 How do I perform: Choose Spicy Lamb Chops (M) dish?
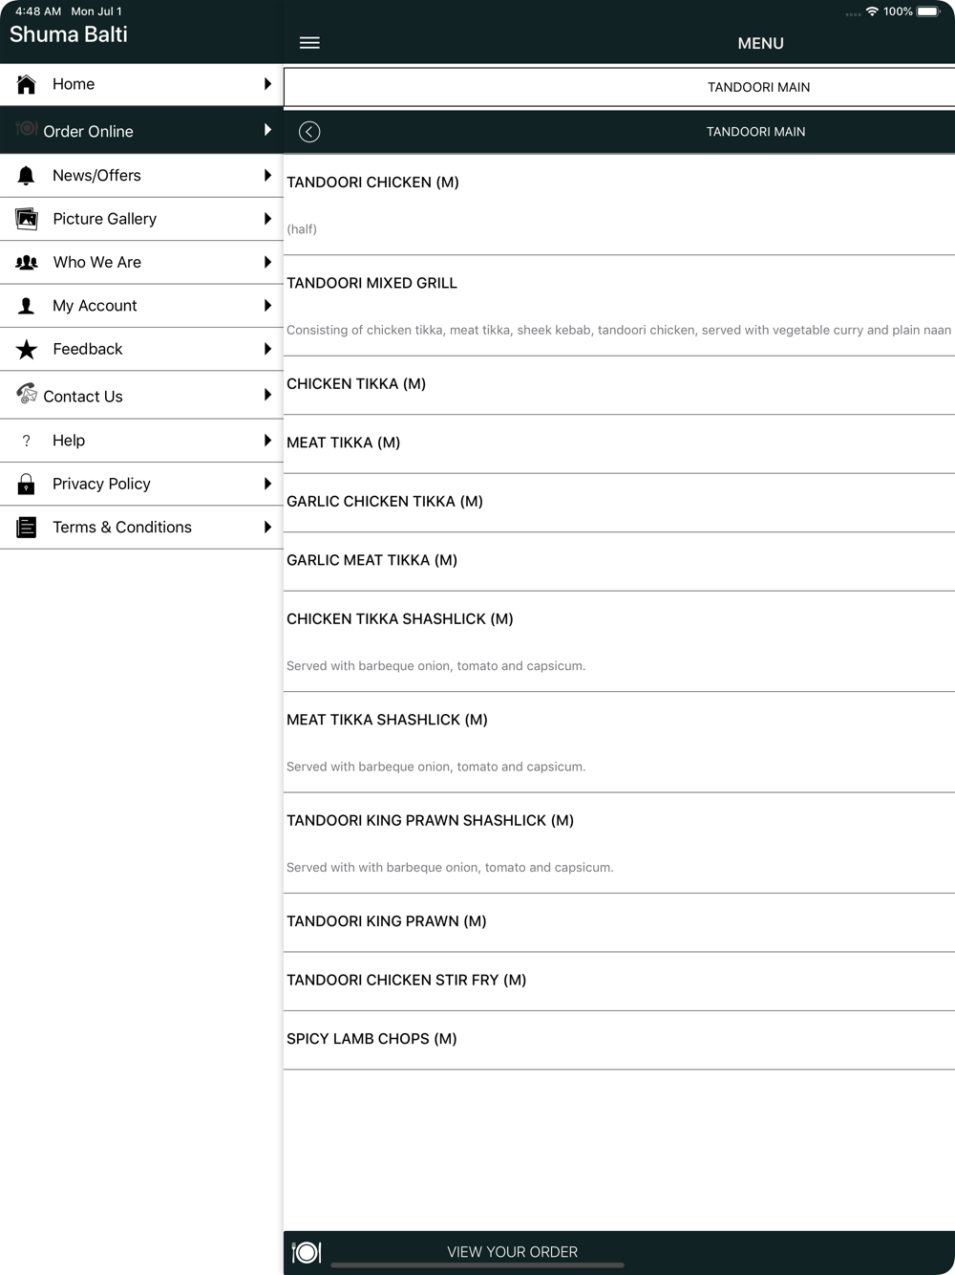pyautogui.click(x=619, y=1040)
